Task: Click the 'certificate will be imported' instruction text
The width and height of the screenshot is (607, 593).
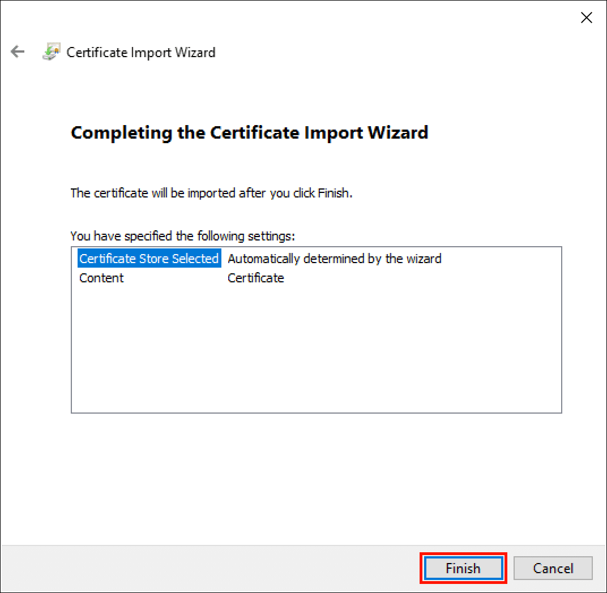Action: [211, 193]
